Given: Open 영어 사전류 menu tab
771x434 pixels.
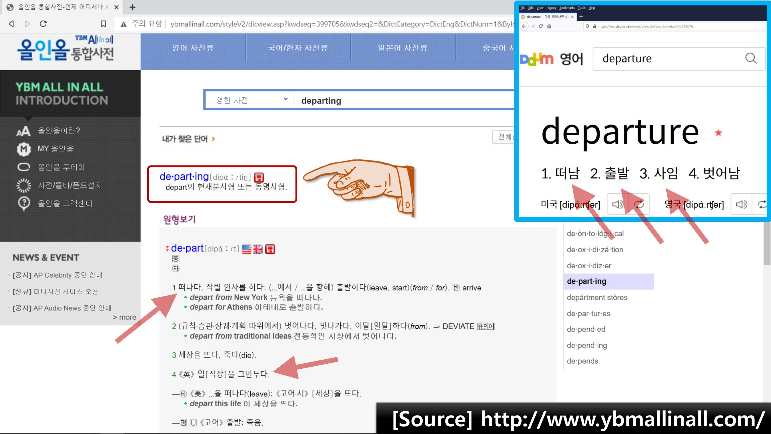Looking at the screenshot, I should point(193,48).
